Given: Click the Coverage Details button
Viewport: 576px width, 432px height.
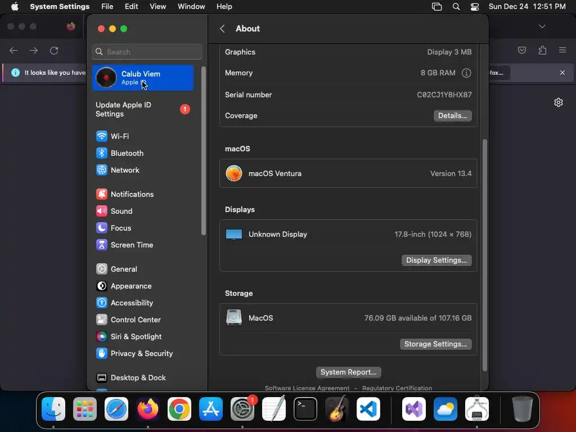Looking at the screenshot, I should (453, 116).
